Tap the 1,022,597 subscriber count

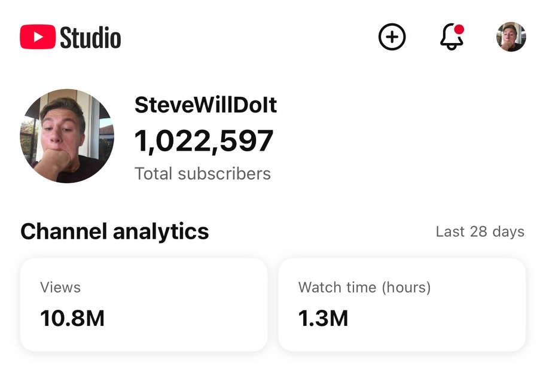(x=204, y=141)
